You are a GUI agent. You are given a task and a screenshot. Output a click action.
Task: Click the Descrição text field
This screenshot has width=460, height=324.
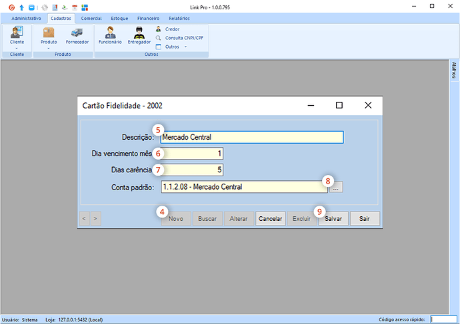pos(251,138)
